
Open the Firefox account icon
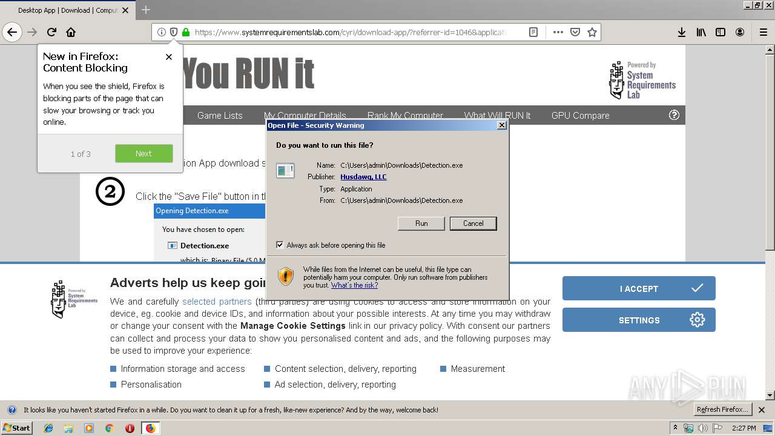pos(740,32)
